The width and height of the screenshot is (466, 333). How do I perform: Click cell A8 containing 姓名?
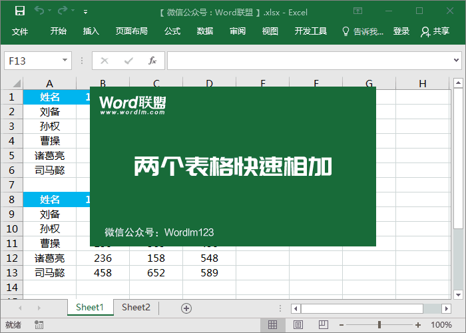tap(50, 200)
